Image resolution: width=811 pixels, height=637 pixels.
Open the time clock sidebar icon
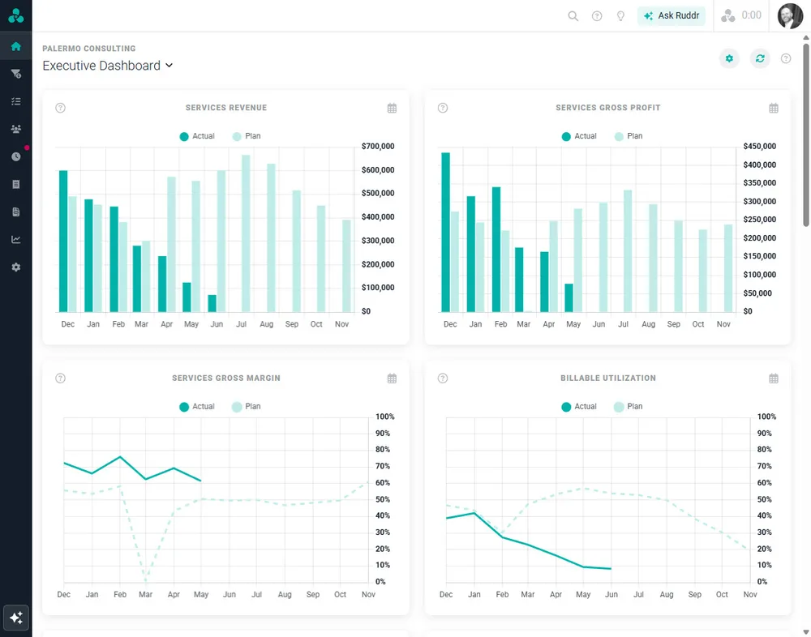click(16, 156)
